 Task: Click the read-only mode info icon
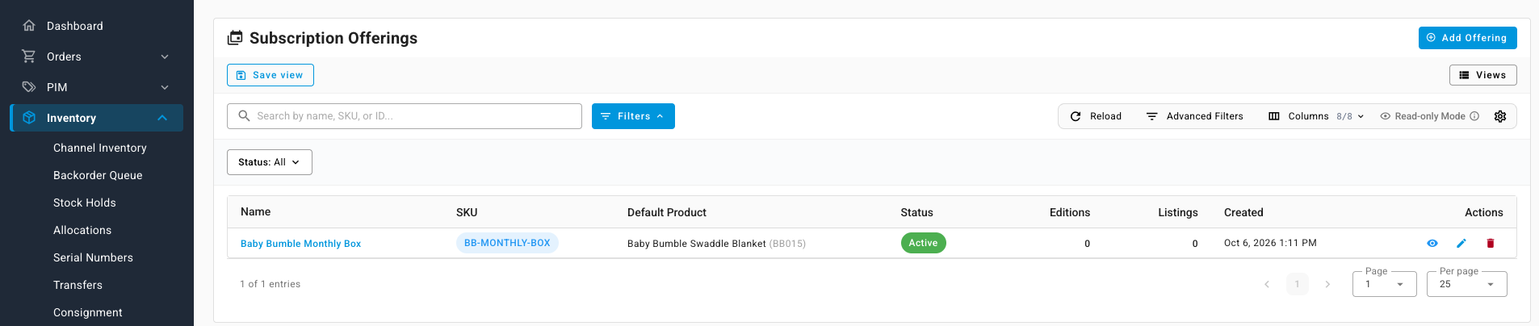pyautogui.click(x=1474, y=116)
